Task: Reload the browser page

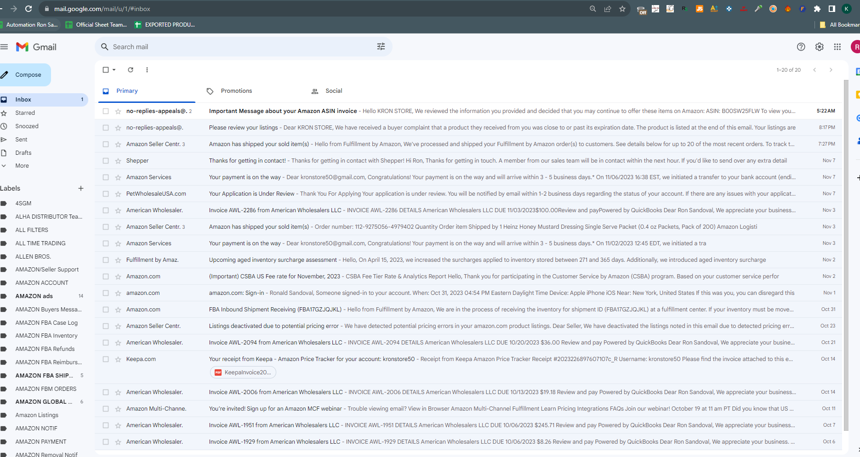Action: pyautogui.click(x=28, y=9)
